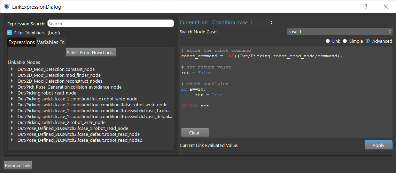Click 'Linkable Nodes' heading text

coord(24,62)
